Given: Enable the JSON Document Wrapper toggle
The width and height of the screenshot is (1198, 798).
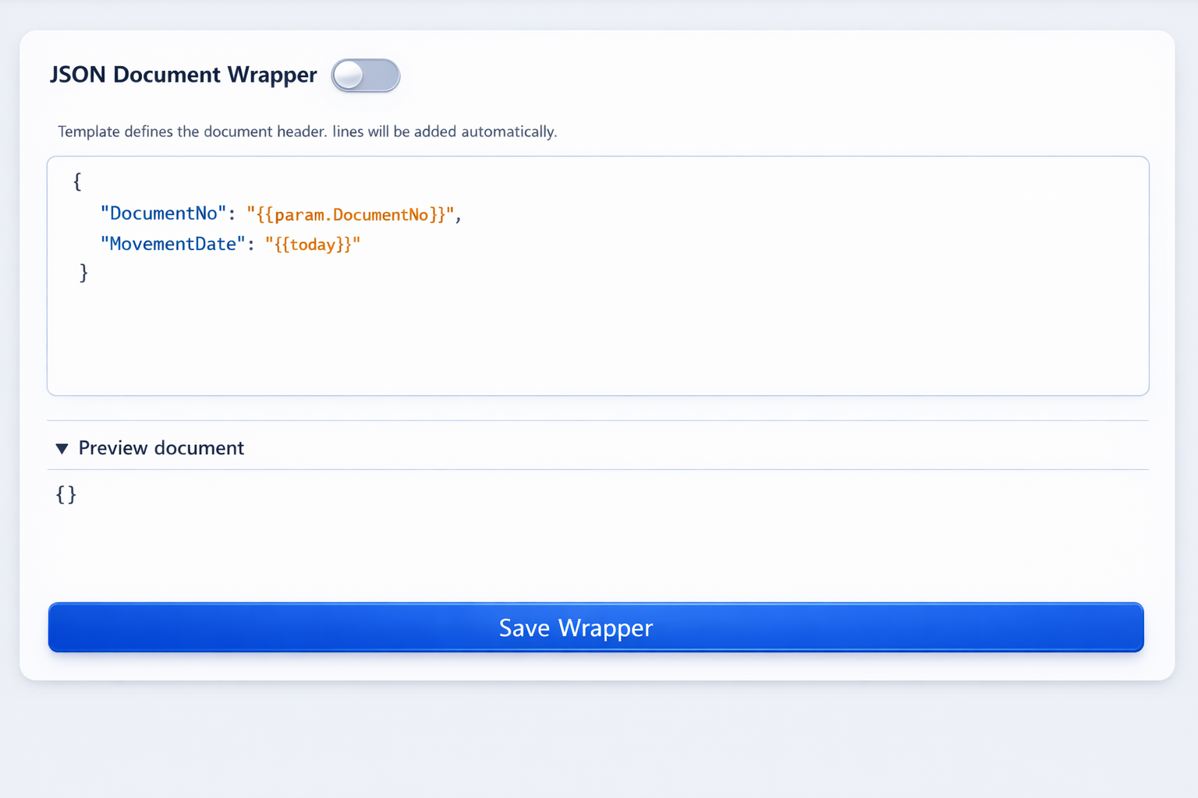Looking at the screenshot, I should pos(365,76).
